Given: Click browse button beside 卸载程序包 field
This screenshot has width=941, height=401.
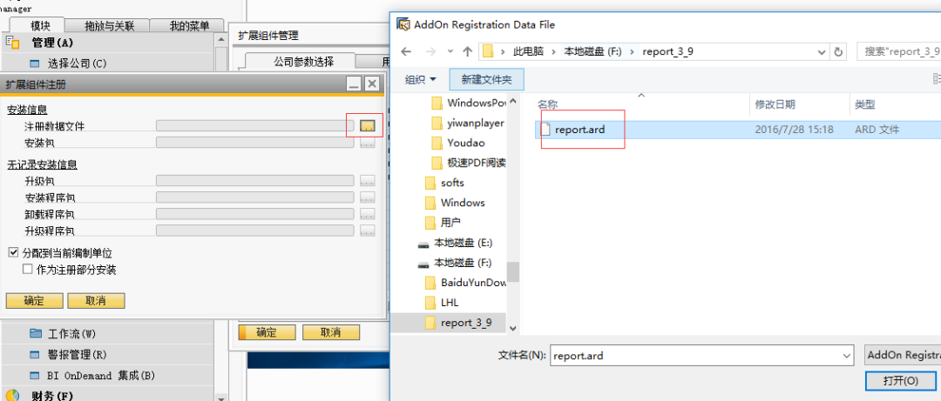Looking at the screenshot, I should point(368,214).
